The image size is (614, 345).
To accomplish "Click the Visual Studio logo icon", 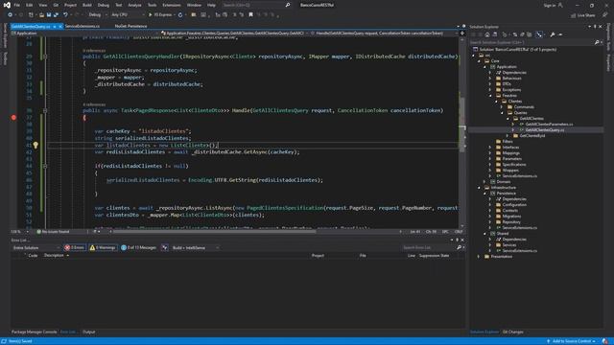I will 7,5.
